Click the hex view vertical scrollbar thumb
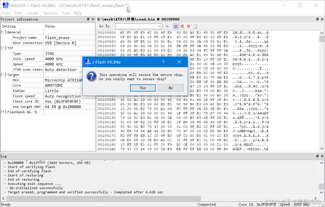The width and height of the screenshot is (325, 207). point(322,39)
